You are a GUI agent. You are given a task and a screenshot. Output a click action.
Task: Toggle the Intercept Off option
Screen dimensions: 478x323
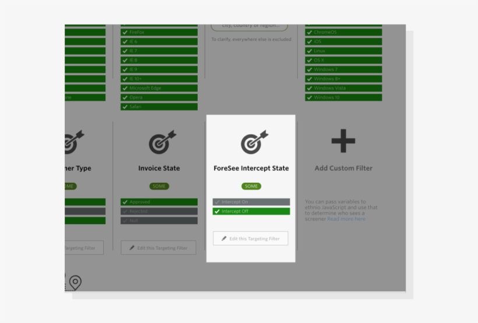251,211
